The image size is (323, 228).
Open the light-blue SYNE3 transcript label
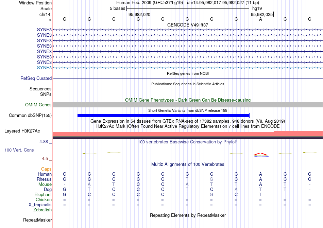point(44,68)
